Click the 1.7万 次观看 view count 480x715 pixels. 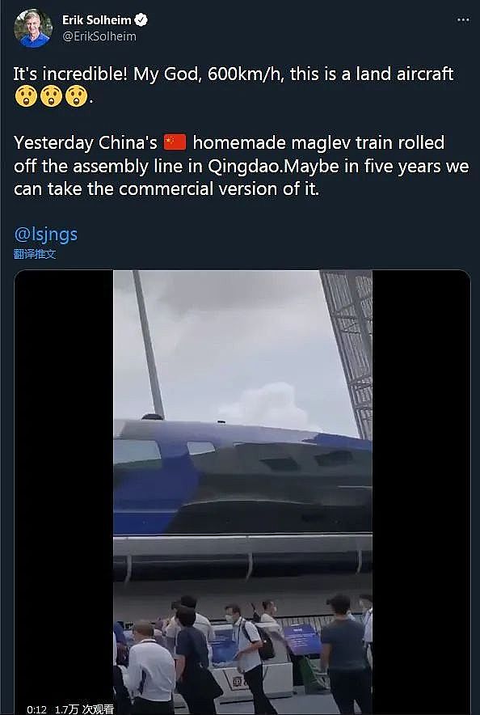click(x=84, y=709)
